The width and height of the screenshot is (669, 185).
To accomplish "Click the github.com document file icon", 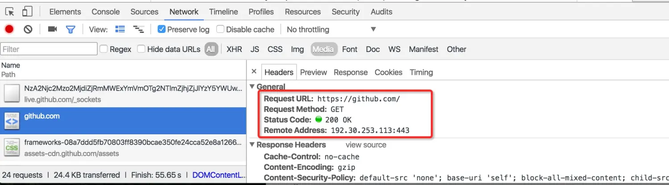I will (12, 121).
